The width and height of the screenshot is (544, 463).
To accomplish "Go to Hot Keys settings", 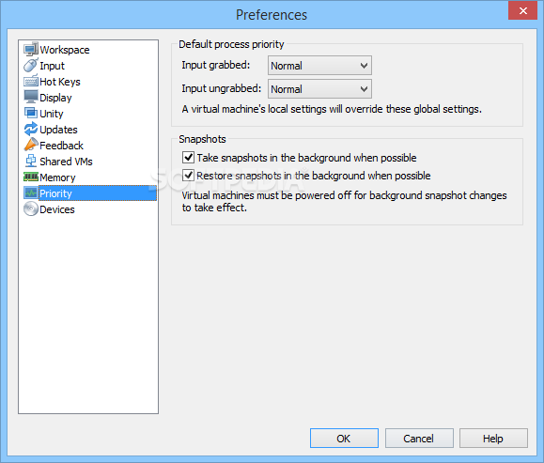I will point(60,82).
